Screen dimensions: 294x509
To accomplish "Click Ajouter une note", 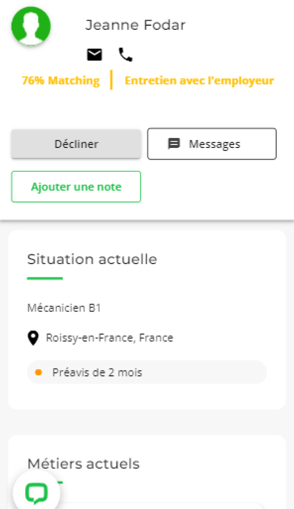I will pos(76,186).
